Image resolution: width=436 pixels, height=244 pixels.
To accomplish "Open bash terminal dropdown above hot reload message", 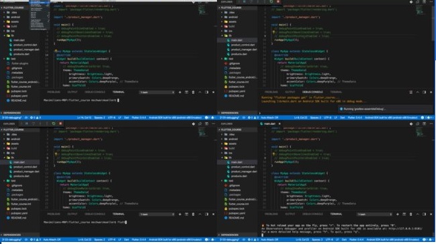I will point(375,215).
